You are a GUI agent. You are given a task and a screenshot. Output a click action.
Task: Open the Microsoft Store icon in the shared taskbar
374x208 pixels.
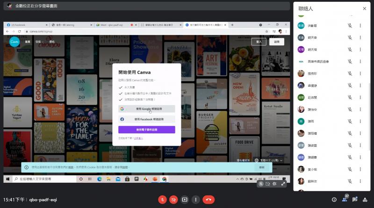127,179
